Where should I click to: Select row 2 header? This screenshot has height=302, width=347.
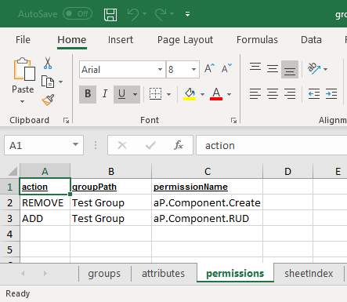tap(10, 202)
